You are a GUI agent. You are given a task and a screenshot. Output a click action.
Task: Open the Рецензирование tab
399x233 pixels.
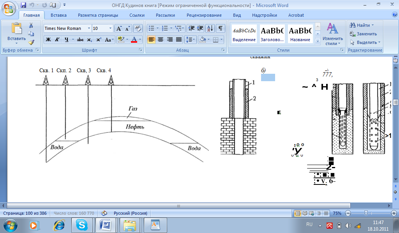(204, 15)
